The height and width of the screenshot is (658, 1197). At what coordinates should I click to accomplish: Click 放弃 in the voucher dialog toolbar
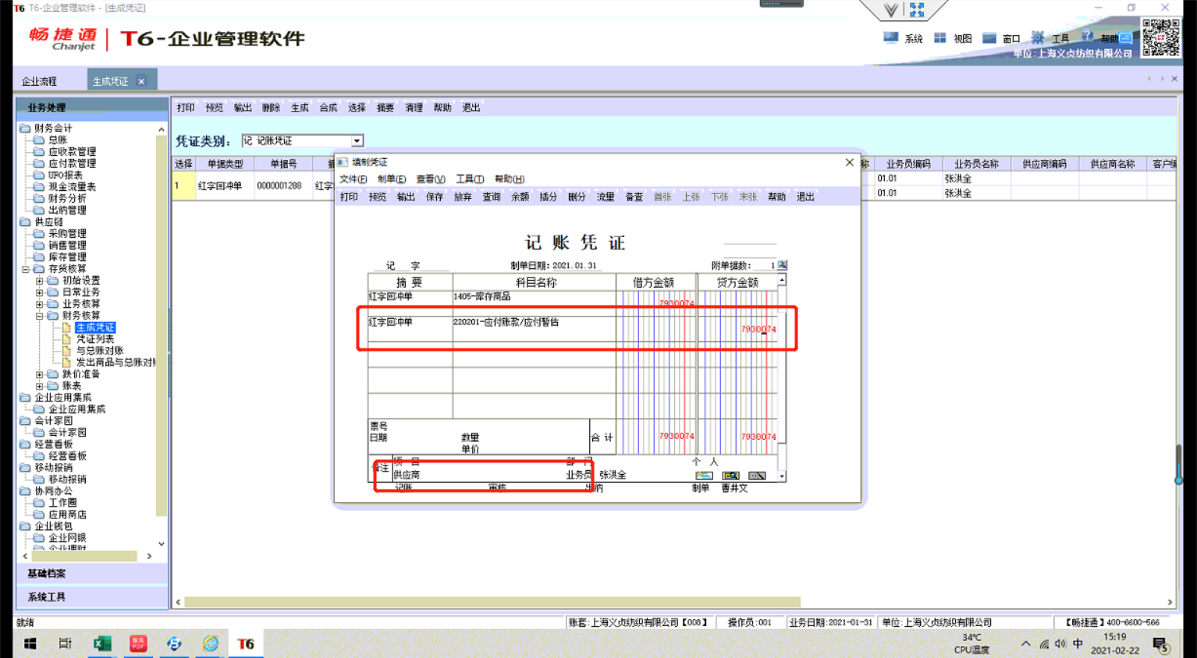click(463, 197)
